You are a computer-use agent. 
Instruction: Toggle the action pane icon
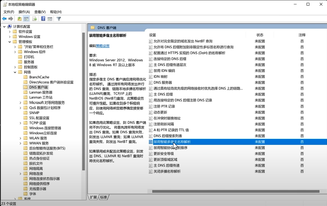pos(50,18)
